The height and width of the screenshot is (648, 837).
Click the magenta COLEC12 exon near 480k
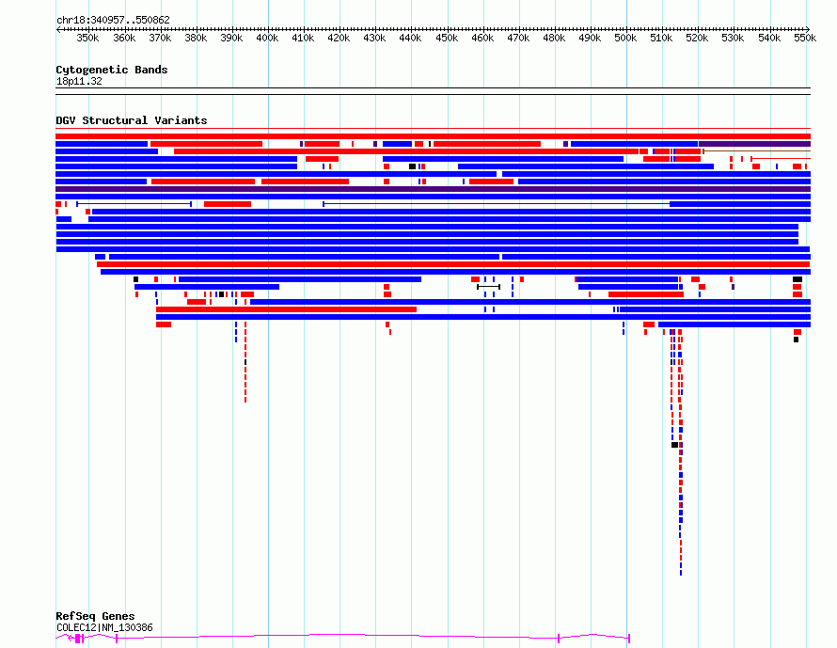click(559, 638)
